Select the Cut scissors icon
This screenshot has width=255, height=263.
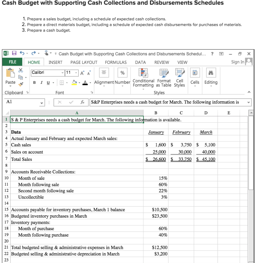(x=21, y=71)
